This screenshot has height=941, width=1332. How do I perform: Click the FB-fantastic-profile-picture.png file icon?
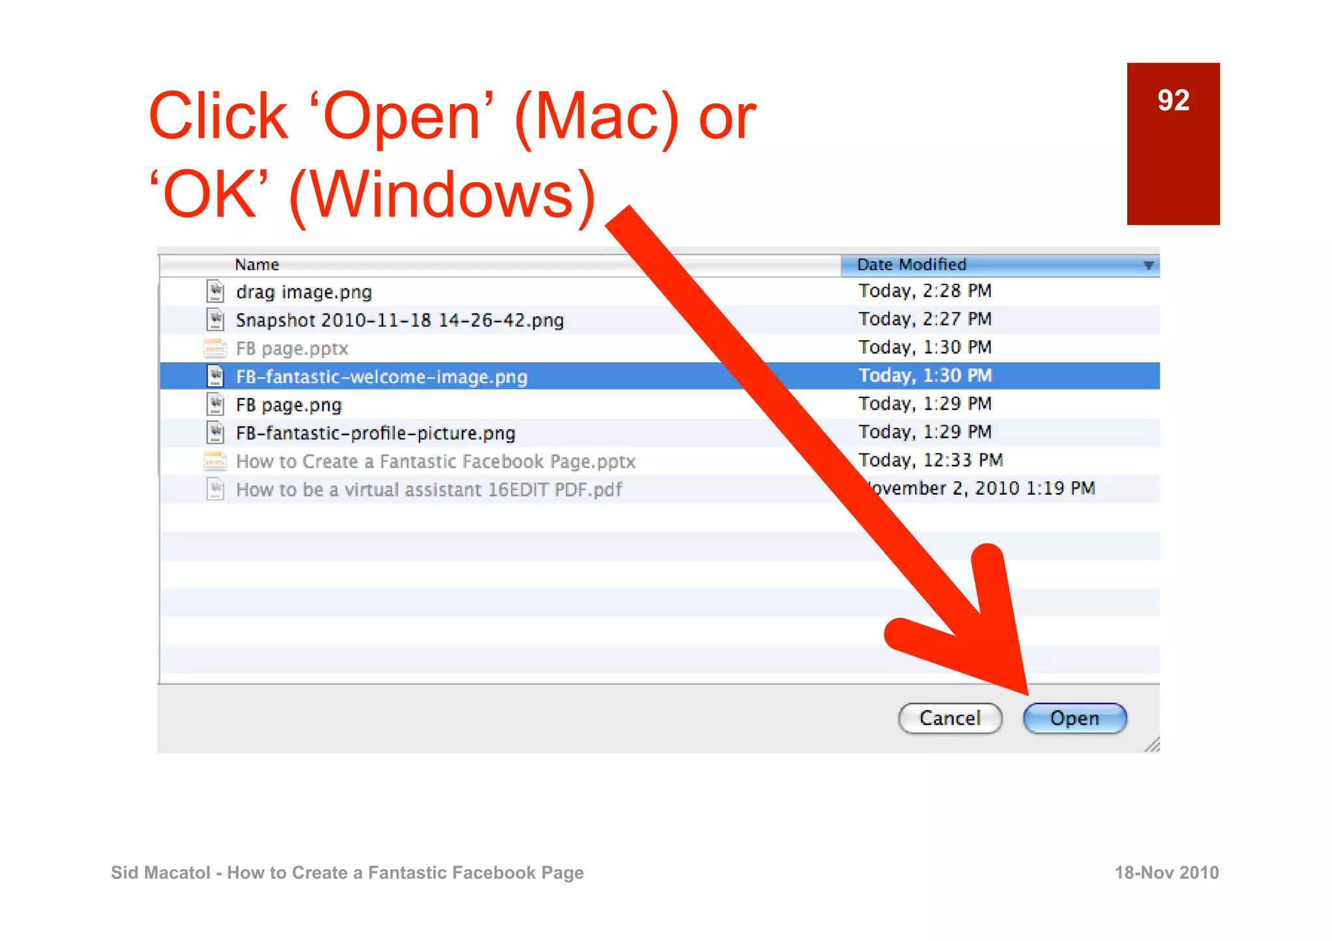pos(215,432)
